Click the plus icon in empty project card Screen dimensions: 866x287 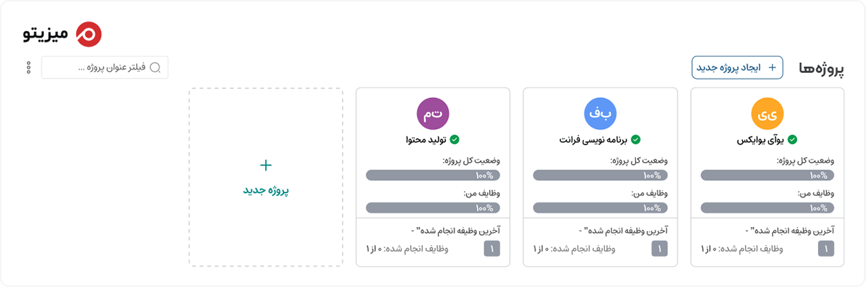coord(266,165)
